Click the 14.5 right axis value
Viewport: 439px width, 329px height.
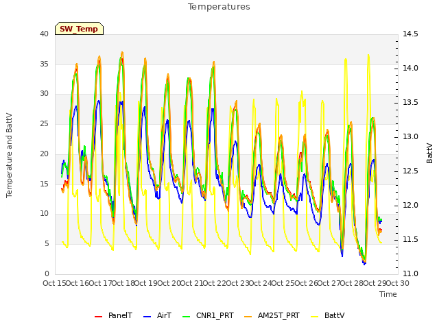[x=410, y=34]
